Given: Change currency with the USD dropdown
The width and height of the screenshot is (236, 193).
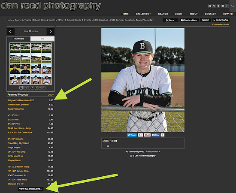Looking at the screenshot, I should pyautogui.click(x=51, y=95).
